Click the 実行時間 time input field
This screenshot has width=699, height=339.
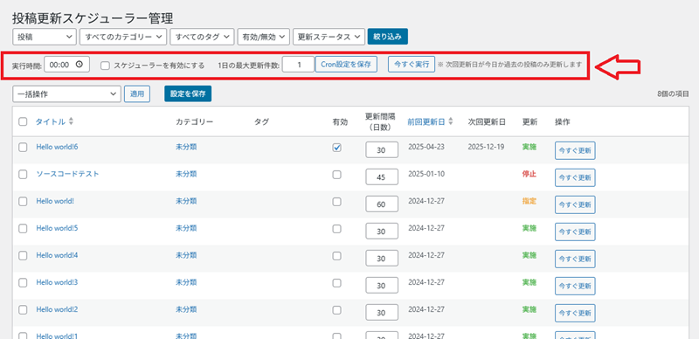(67, 65)
